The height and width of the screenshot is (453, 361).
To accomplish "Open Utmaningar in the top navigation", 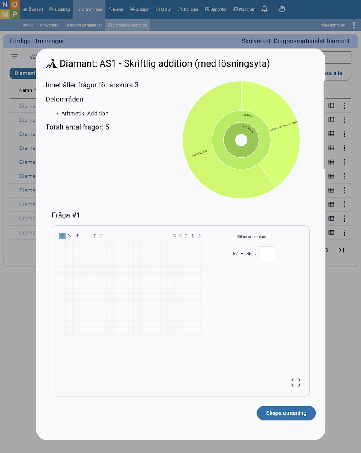I will click(x=89, y=10).
